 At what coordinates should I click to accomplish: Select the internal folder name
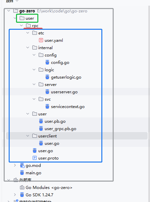tap(45, 48)
